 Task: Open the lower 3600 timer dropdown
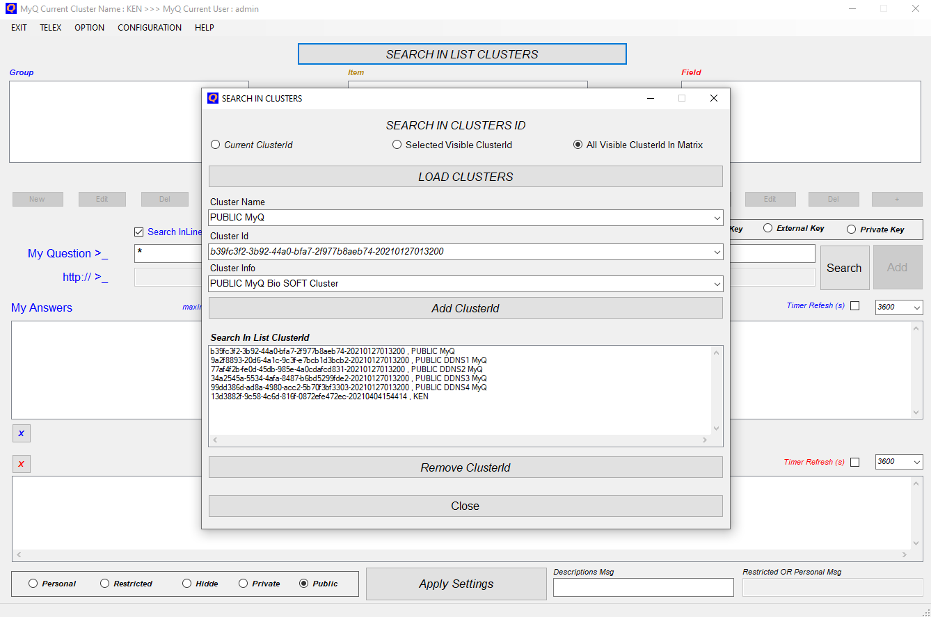(x=917, y=462)
